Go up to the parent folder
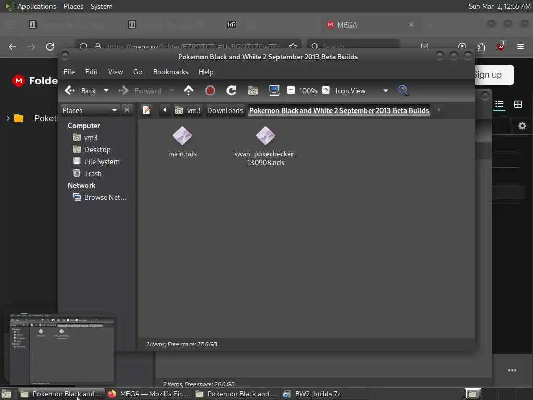 pyautogui.click(x=188, y=91)
